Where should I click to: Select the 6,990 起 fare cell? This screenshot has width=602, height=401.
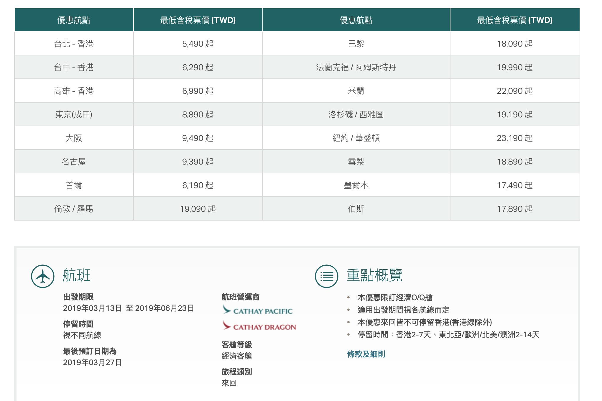click(x=198, y=91)
